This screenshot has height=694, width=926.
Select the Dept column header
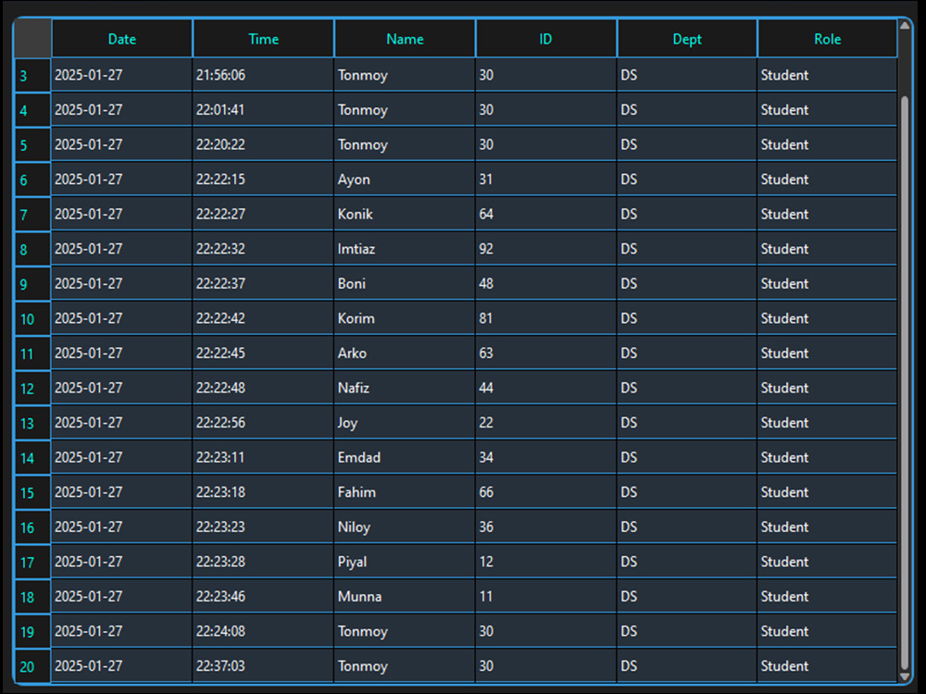[687, 39]
